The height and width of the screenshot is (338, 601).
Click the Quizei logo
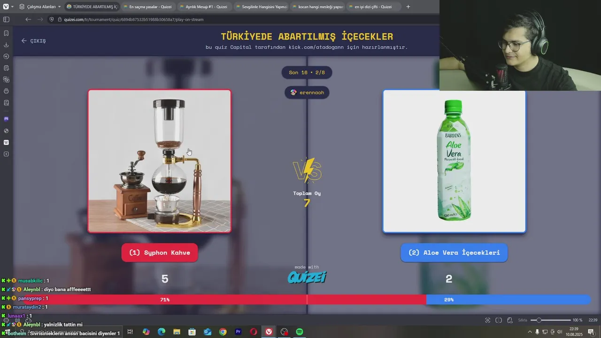[307, 277]
